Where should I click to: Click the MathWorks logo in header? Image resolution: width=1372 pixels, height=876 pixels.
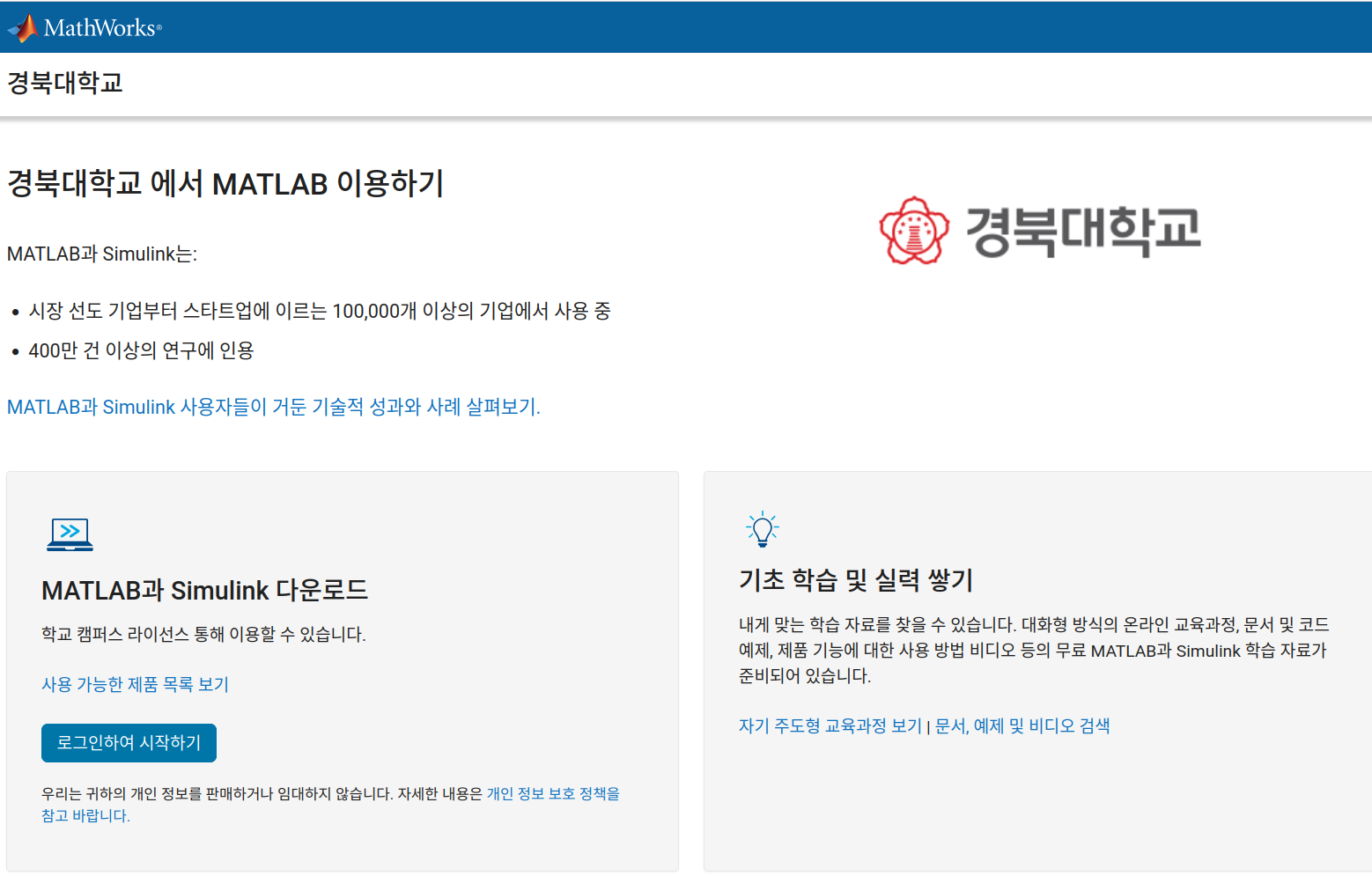tap(85, 28)
